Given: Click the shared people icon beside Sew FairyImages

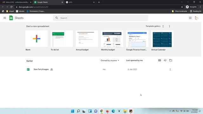Looking at the screenshot, I should (x=51, y=69).
